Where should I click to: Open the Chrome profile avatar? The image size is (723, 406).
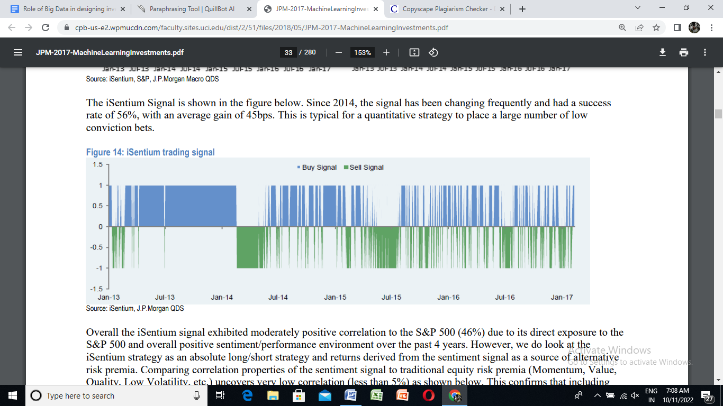(x=694, y=27)
